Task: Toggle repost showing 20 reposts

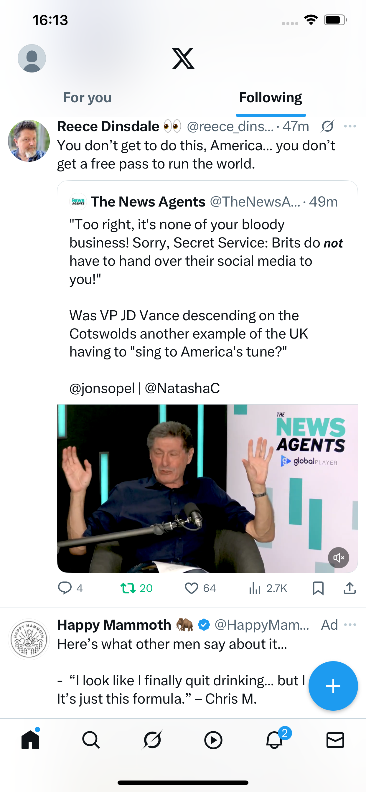Action: [136, 588]
